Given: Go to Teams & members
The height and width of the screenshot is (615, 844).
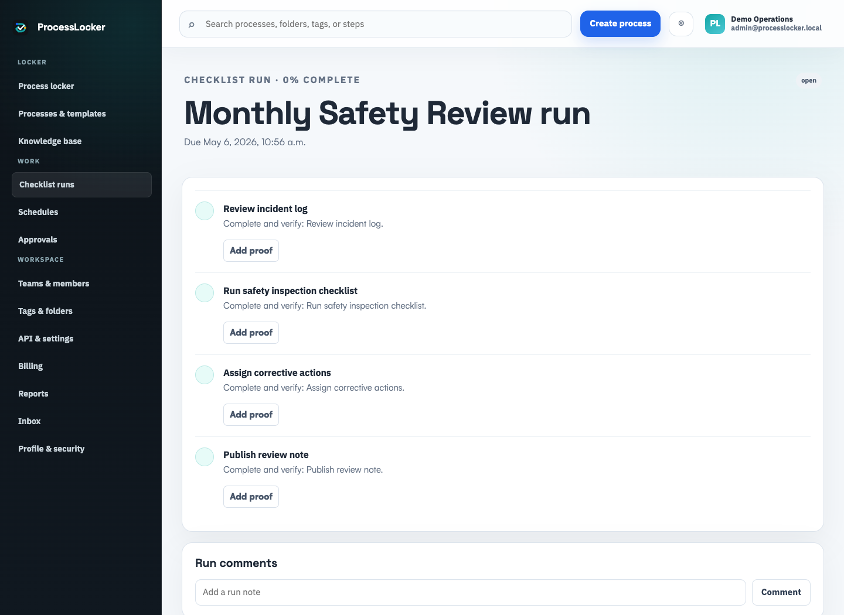Looking at the screenshot, I should (81, 283).
